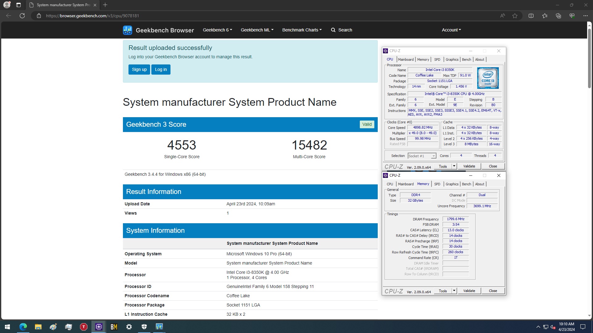Open Browser essentials heart icon
Image resolution: width=593 pixels, height=333 pixels.
[x=572, y=16]
